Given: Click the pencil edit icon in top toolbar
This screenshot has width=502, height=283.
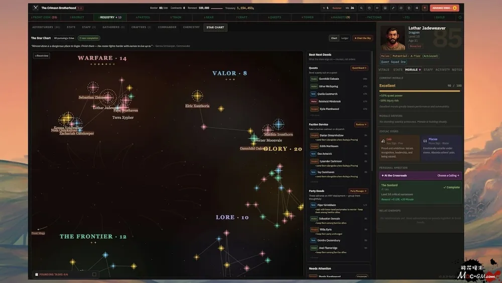Looking at the screenshot, I should [393, 8].
